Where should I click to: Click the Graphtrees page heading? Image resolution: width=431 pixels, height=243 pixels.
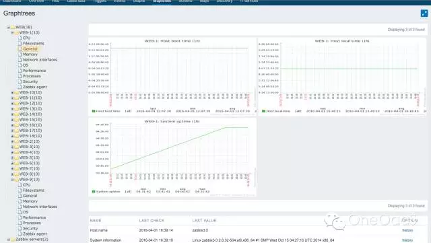pyautogui.click(x=20, y=13)
